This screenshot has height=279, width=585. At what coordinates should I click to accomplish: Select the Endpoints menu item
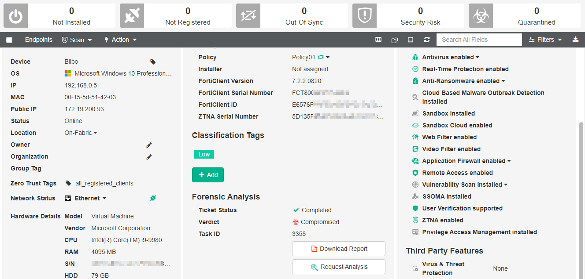point(39,40)
